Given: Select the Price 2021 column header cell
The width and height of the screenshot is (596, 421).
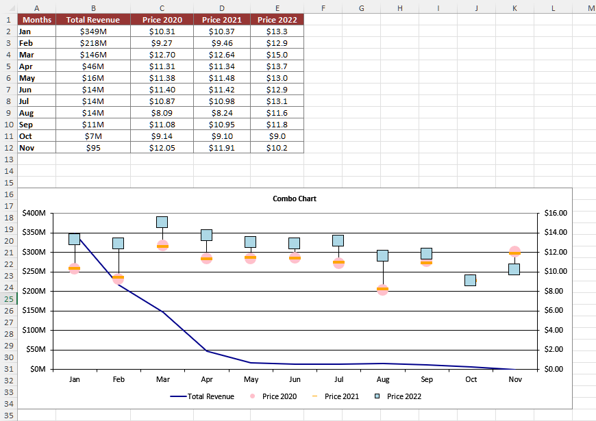Looking at the screenshot, I should click(221, 19).
